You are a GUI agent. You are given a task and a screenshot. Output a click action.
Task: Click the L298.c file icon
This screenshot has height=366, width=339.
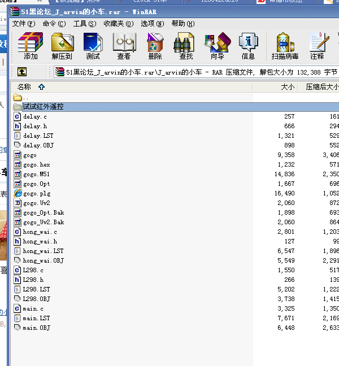tap(17, 270)
